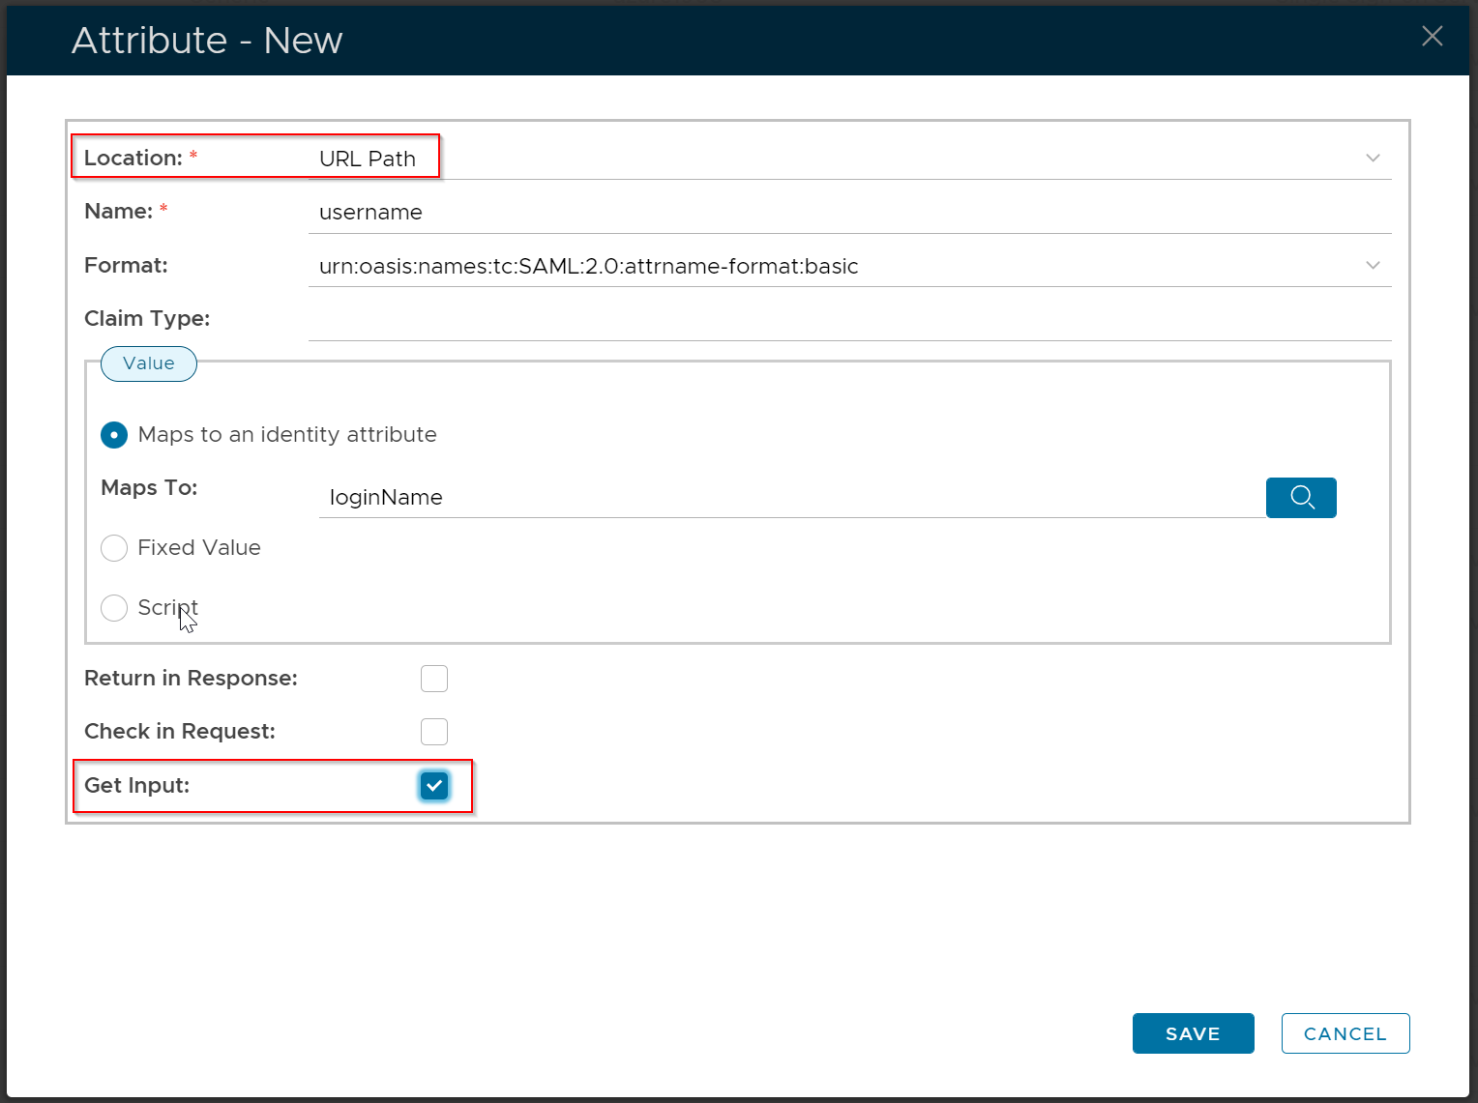This screenshot has width=1478, height=1103.
Task: Pick the Script radio option
Action: [x=114, y=608]
